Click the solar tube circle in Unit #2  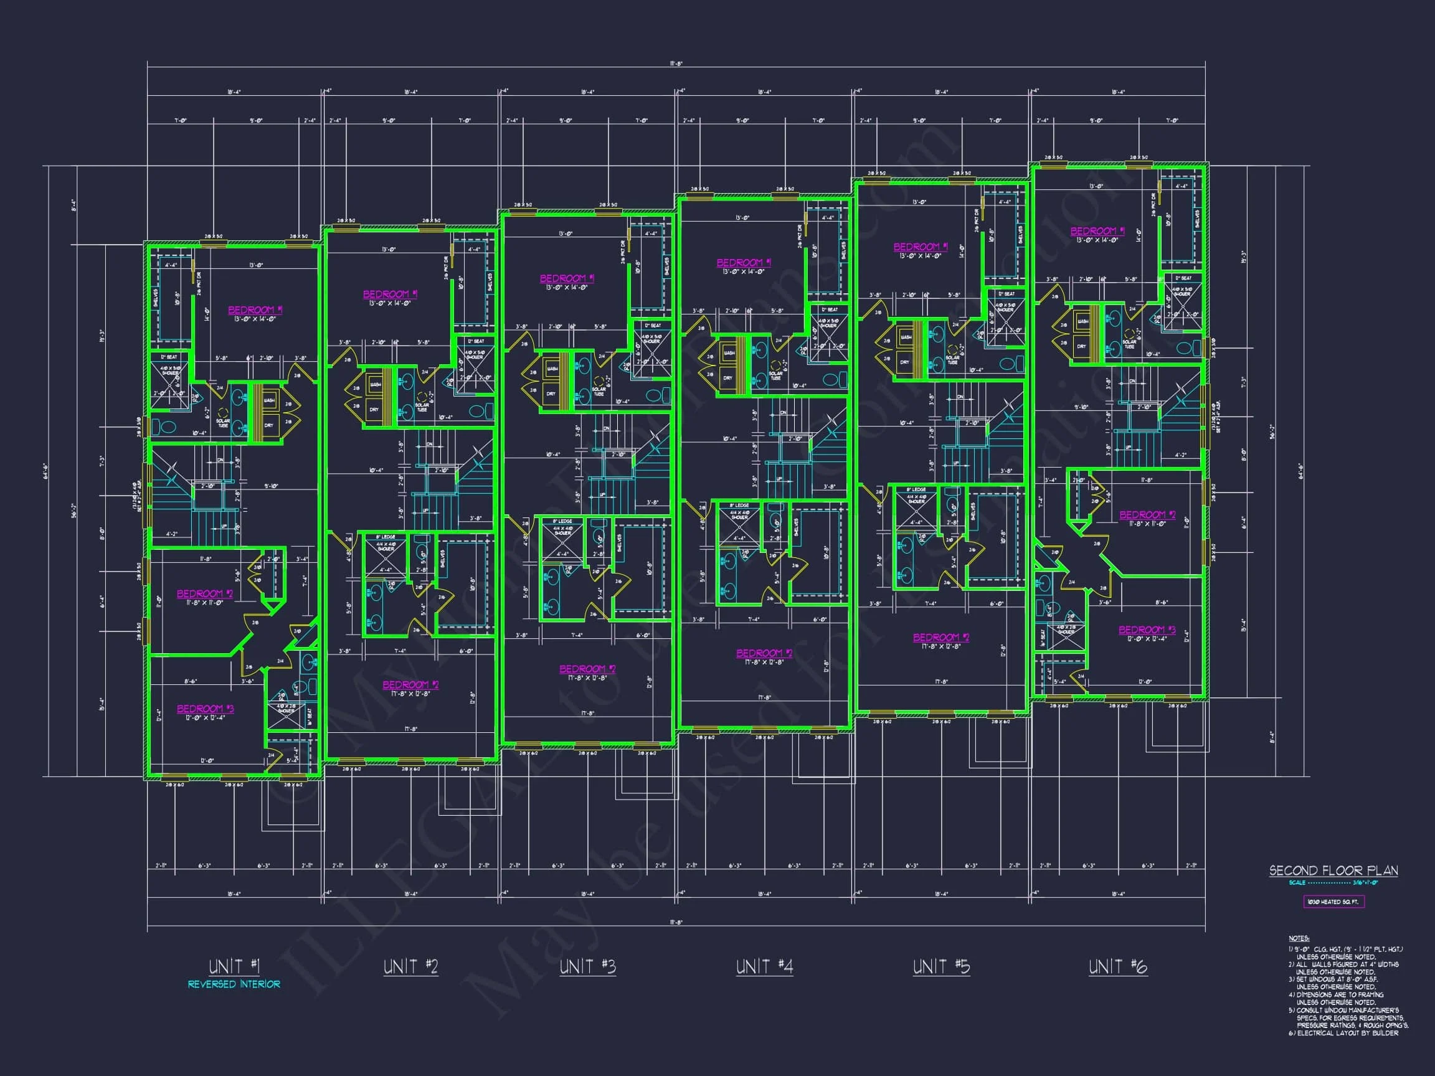pos(423,396)
